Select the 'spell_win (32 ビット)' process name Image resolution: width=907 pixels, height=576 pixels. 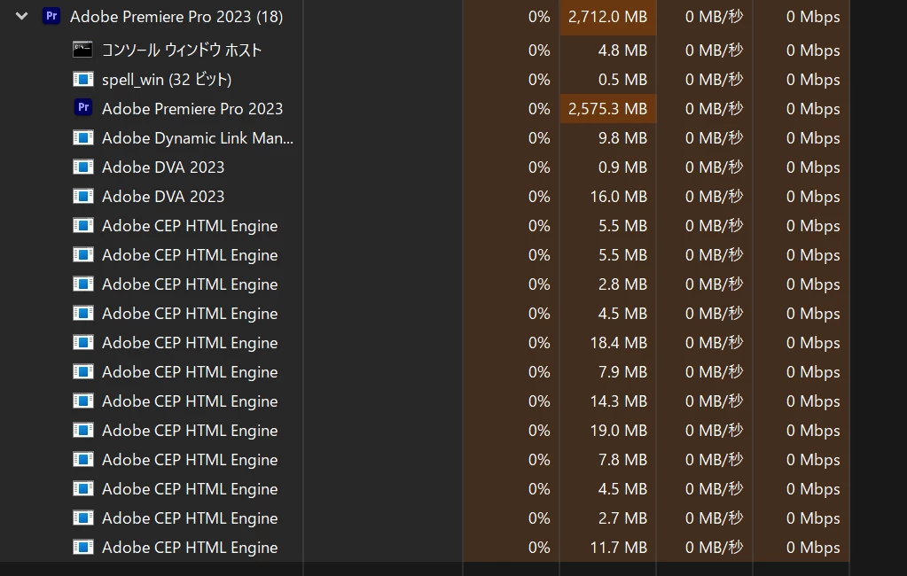point(167,79)
